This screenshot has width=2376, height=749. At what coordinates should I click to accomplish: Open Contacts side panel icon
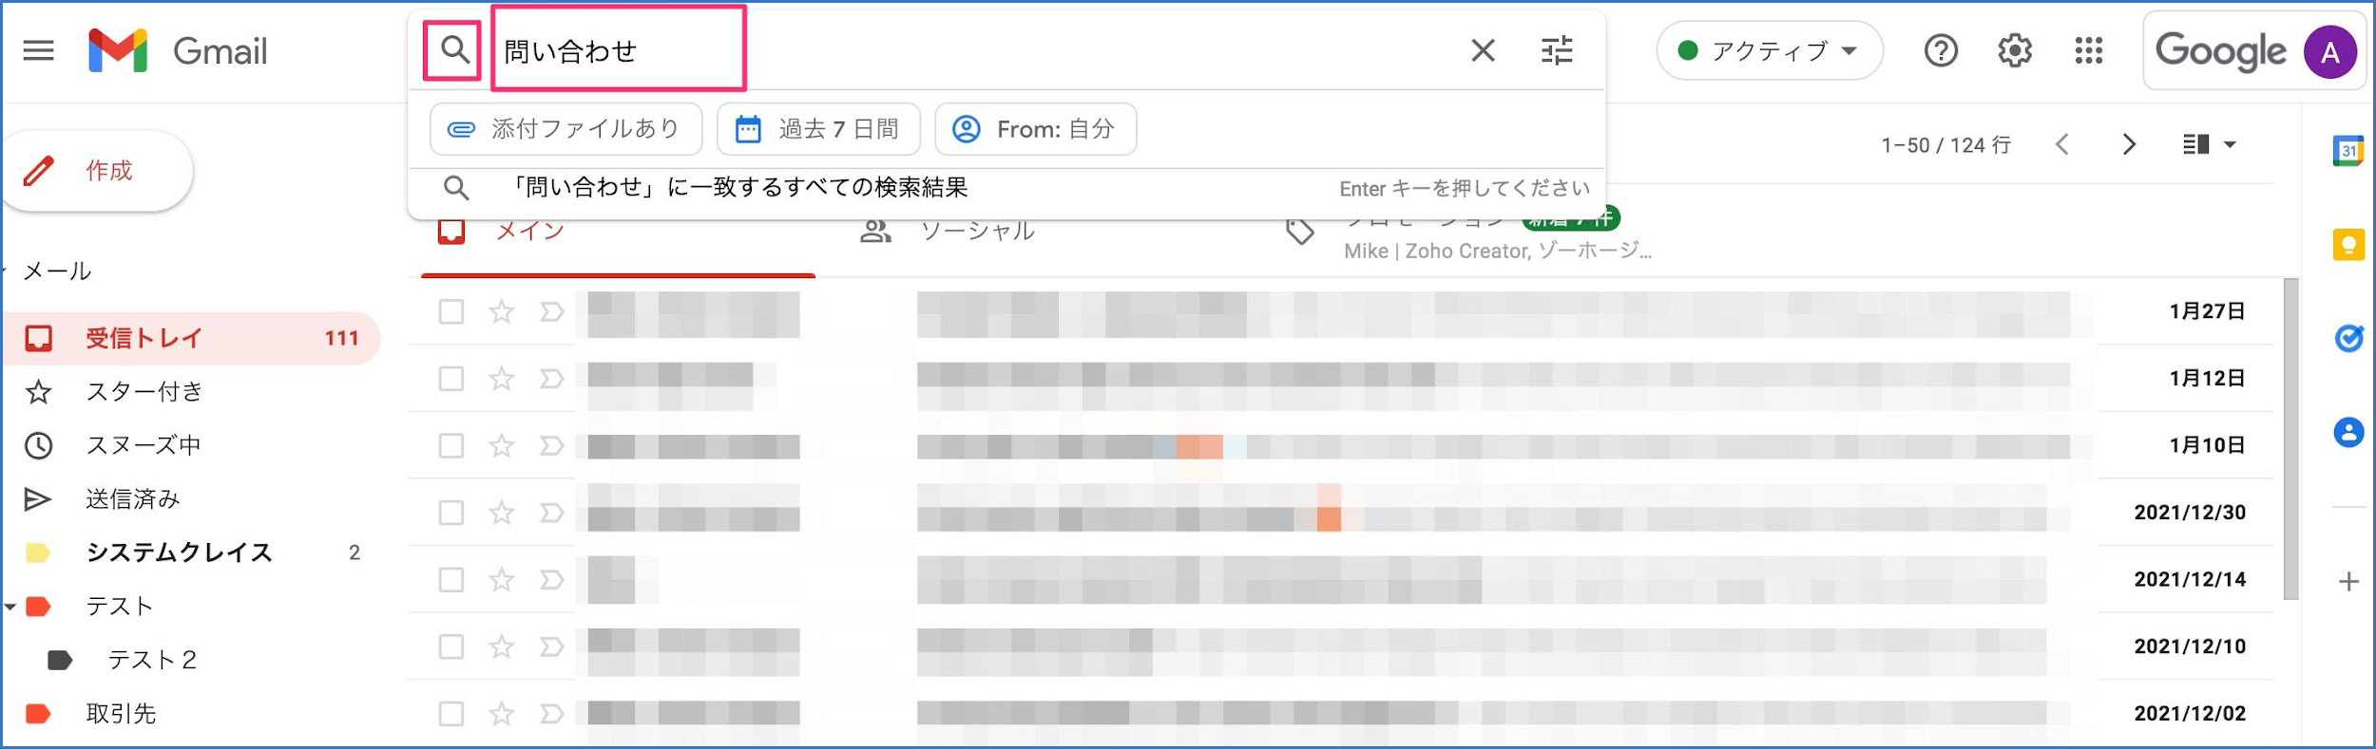click(2348, 433)
